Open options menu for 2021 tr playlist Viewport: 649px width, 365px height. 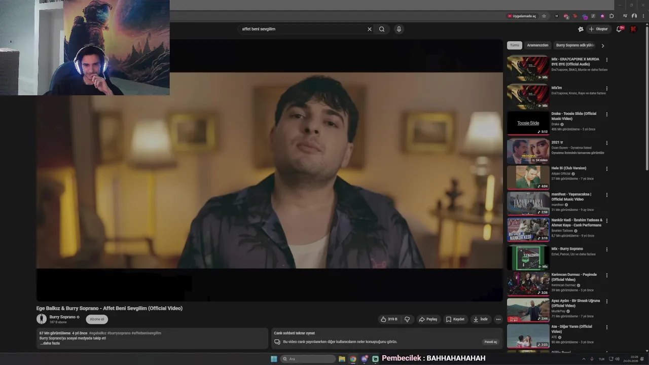(607, 143)
